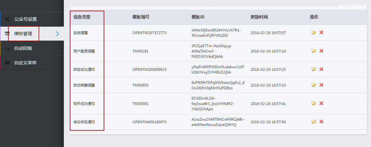371x147 pixels.
Task: Delete the 系统提醒 template with red X
Action: pyautogui.click(x=321, y=33)
